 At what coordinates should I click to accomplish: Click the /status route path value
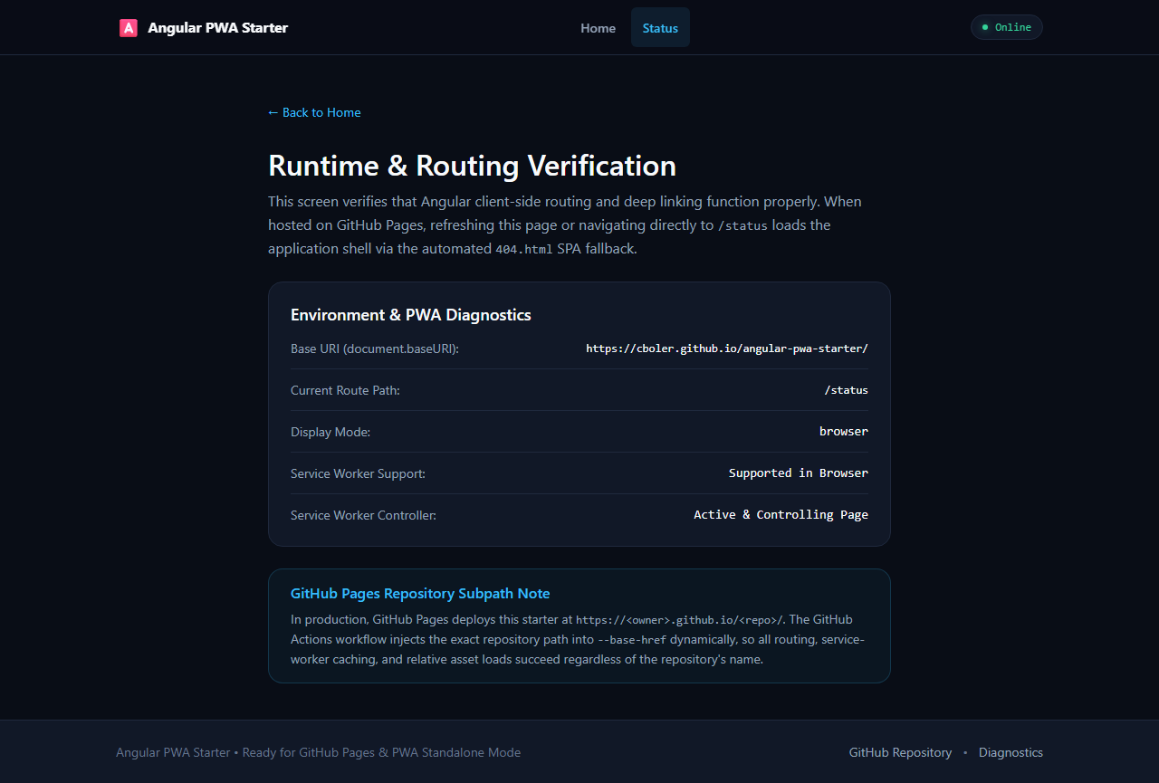(846, 390)
